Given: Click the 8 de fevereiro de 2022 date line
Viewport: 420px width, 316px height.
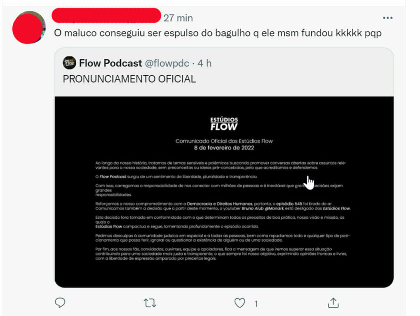Looking at the screenshot, I should pyautogui.click(x=224, y=148).
